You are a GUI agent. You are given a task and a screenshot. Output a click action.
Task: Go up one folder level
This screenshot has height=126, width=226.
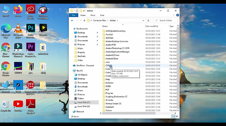tap(84, 21)
